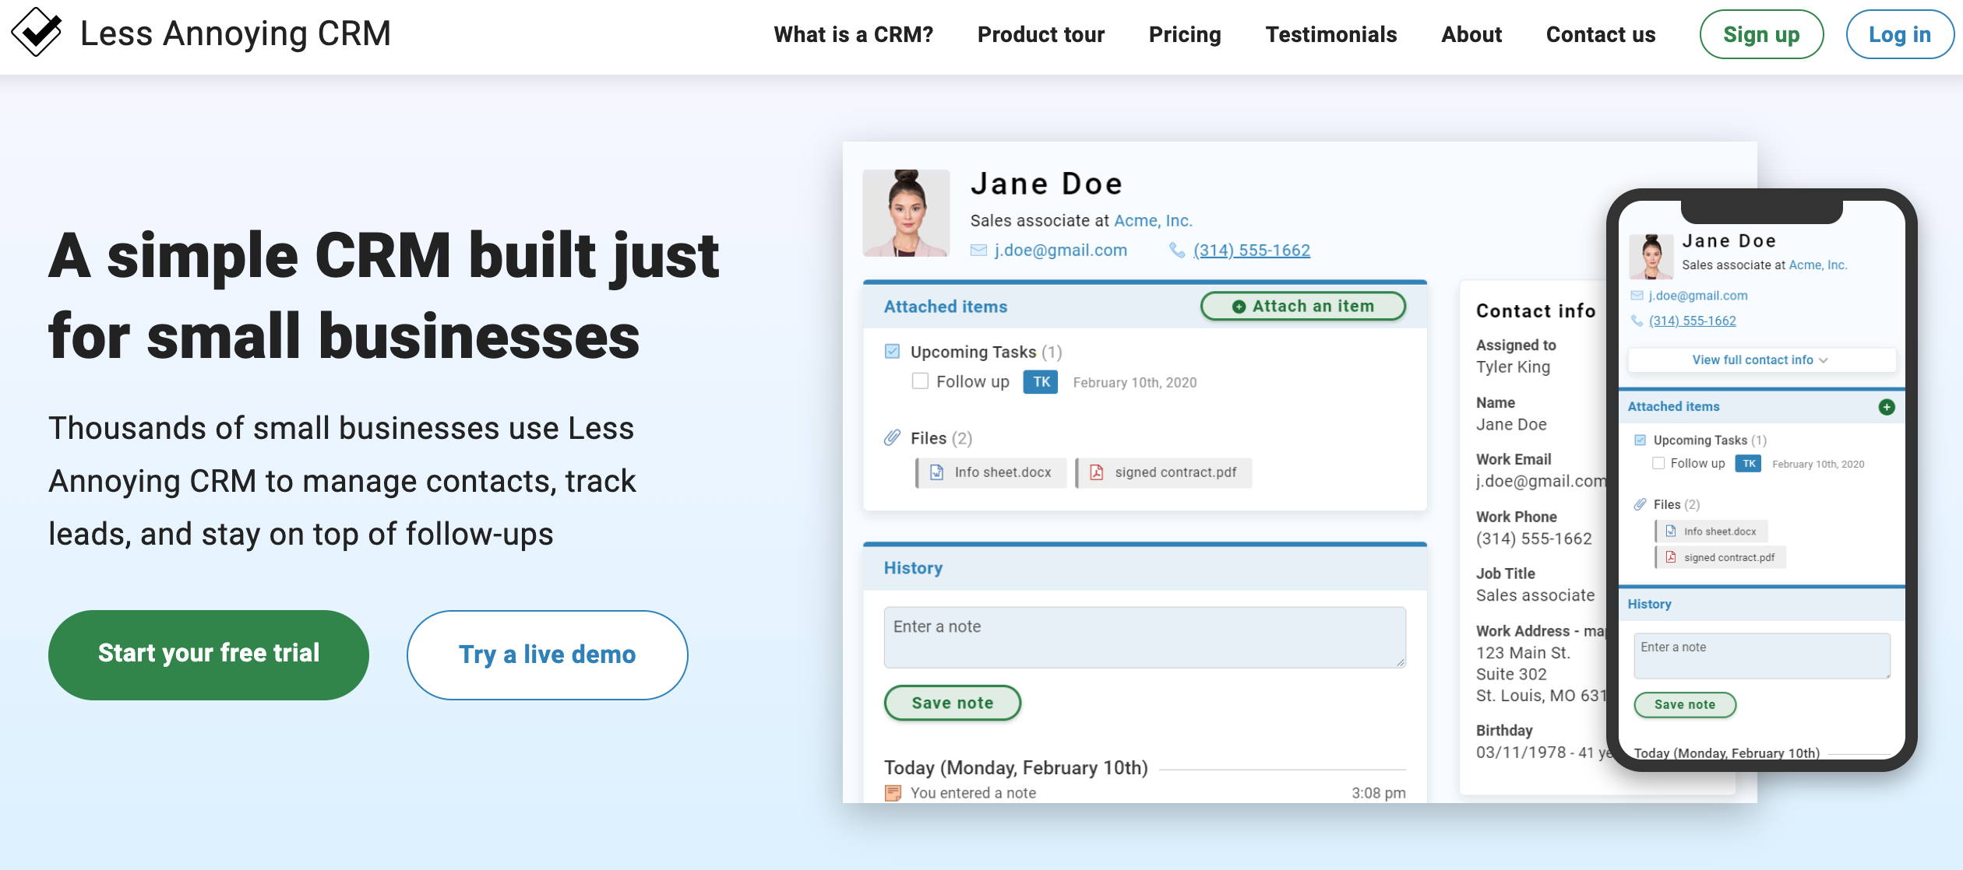Click the paperclip icon beside Files (2) in phone preview

coord(1640,504)
